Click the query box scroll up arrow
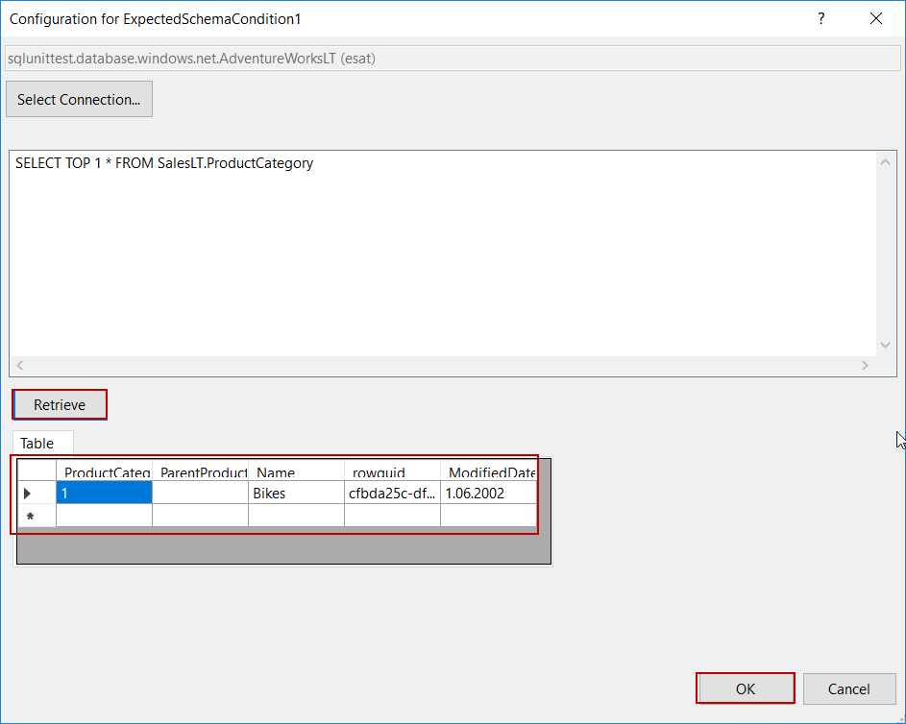 pyautogui.click(x=885, y=162)
